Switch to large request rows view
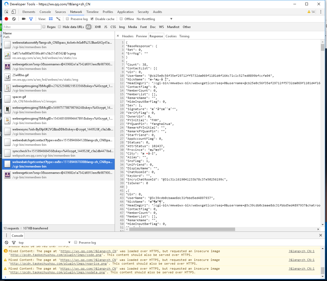The image size is (327, 281). (51, 19)
